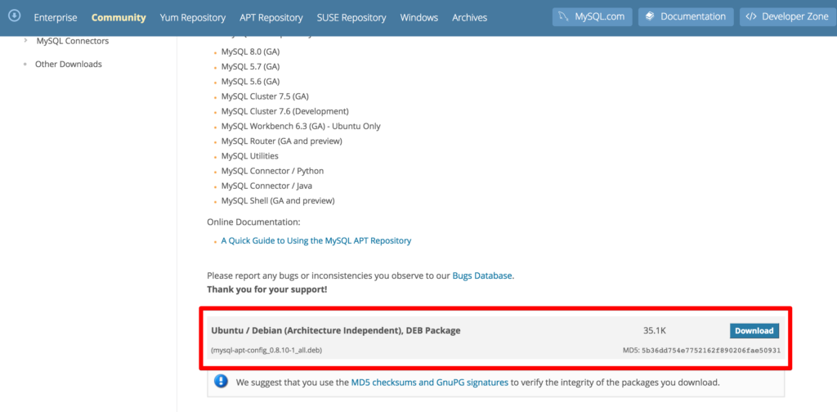
Task: Click the MD5 checksum hash value
Action: point(711,351)
